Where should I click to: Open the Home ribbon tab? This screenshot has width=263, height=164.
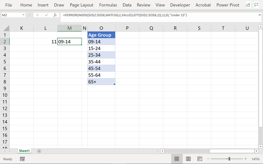coord(26,5)
